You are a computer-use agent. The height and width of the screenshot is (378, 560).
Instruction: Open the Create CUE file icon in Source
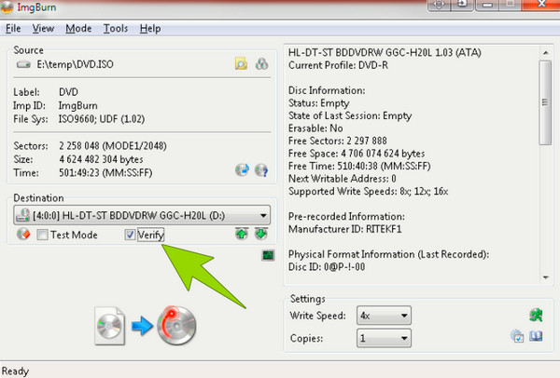[x=261, y=63]
